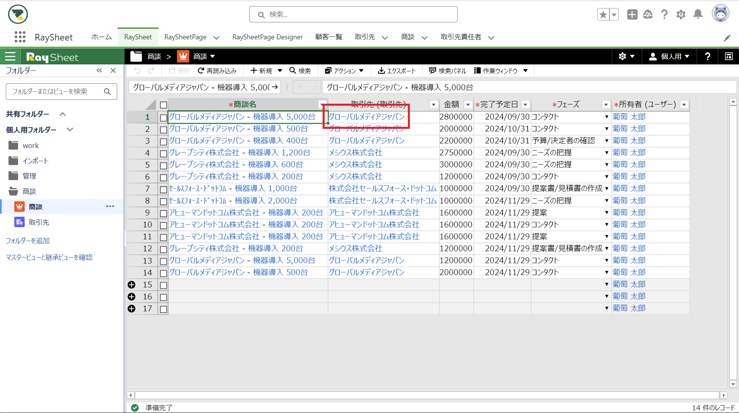Viewport: 739px width, 413px height.
Task: Toggle the select-all header checkbox
Action: pos(163,105)
